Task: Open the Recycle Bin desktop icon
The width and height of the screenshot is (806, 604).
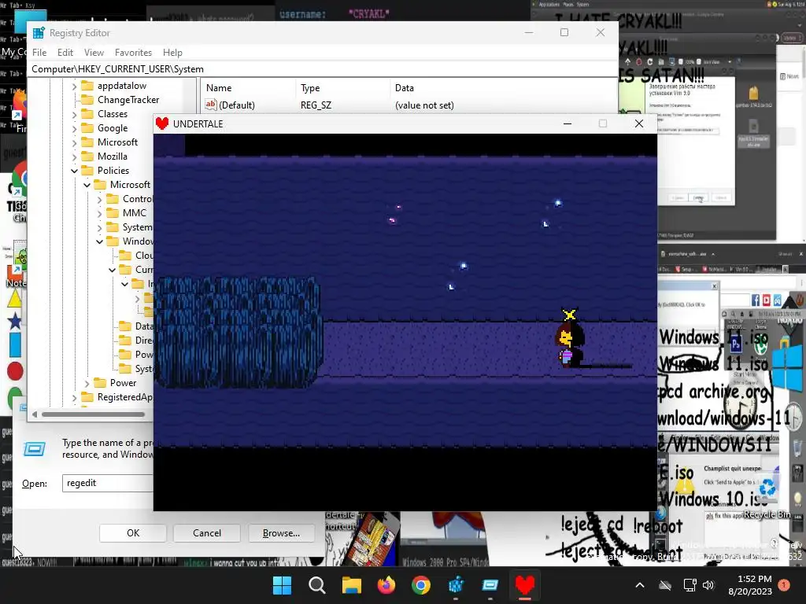Action: (767, 495)
